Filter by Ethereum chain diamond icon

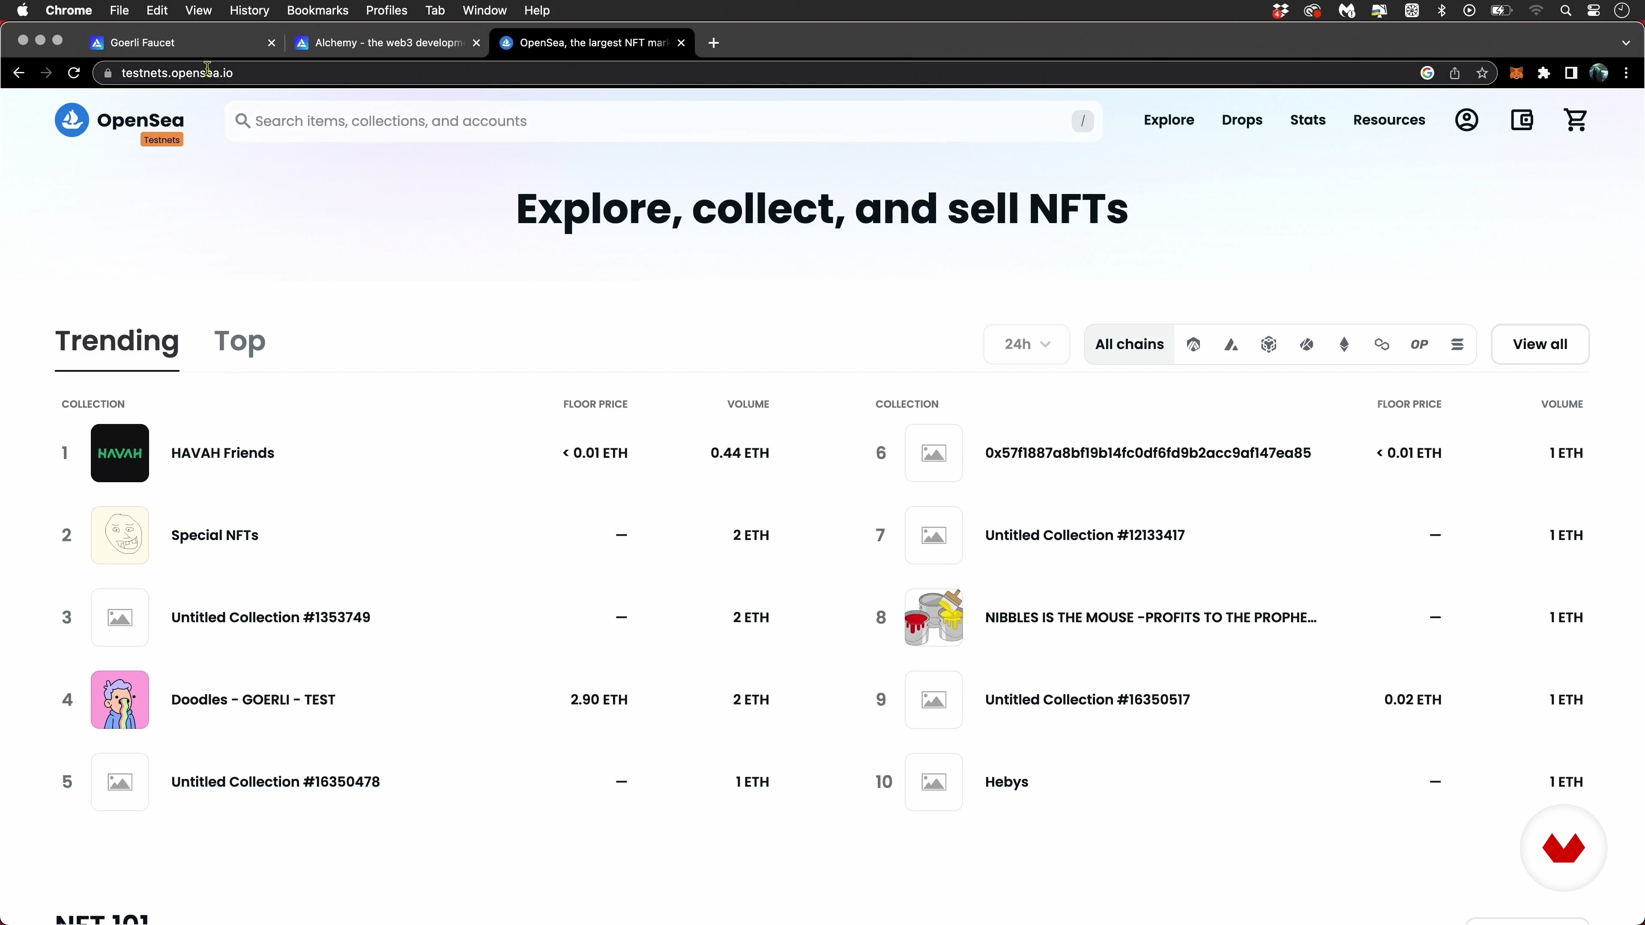(x=1344, y=345)
